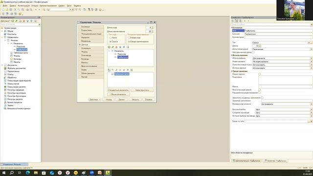This screenshot has width=313, height=176.
Task: Toggle Режим пароля checkbox
Action: tap(259, 74)
